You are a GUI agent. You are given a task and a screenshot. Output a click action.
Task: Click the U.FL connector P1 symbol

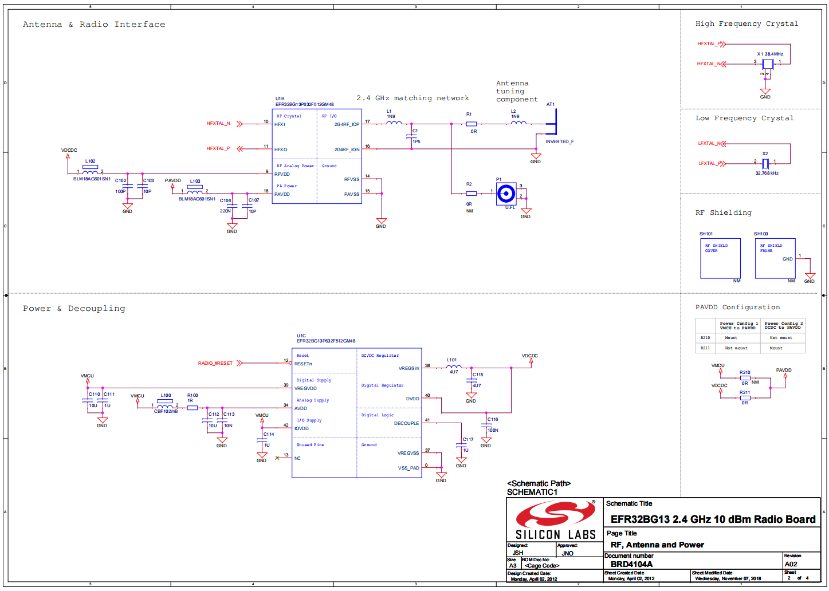coord(505,194)
